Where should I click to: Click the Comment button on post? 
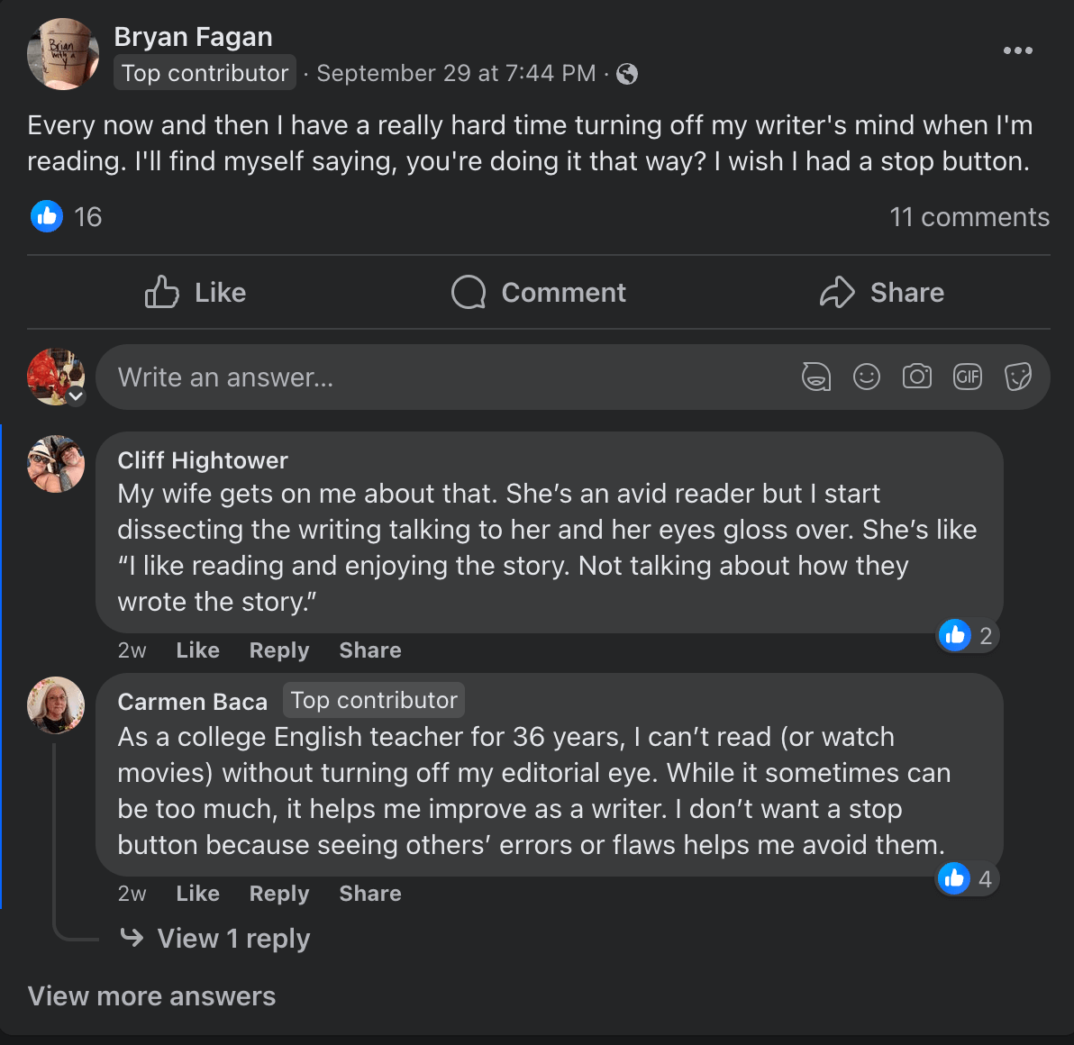(x=539, y=293)
